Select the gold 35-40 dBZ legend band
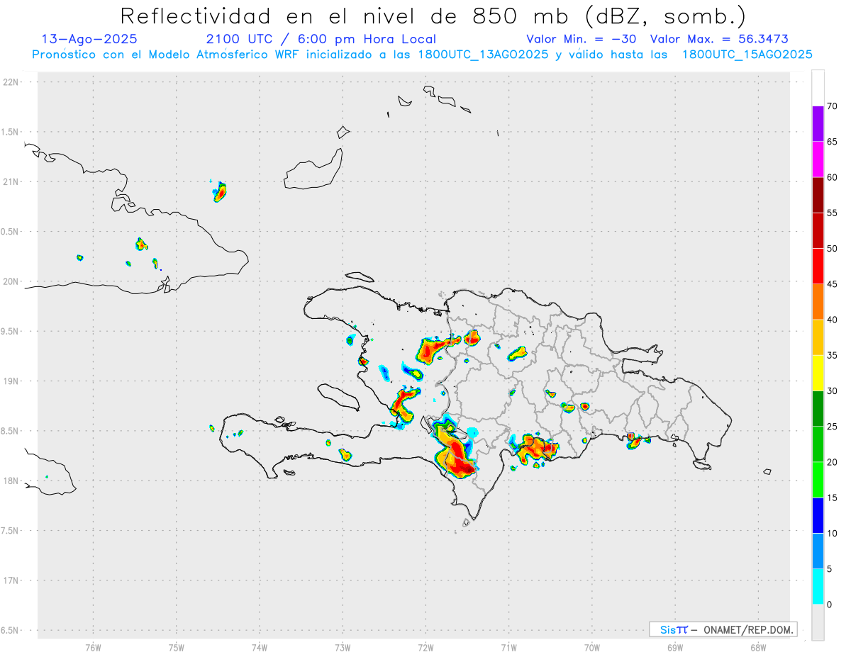The image size is (851, 657). pyautogui.click(x=818, y=337)
